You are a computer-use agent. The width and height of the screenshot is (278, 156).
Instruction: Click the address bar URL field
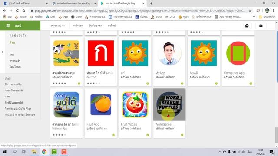pyautogui.click(x=139, y=10)
